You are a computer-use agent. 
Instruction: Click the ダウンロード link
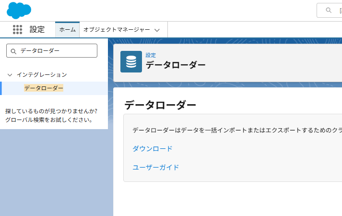coord(153,149)
